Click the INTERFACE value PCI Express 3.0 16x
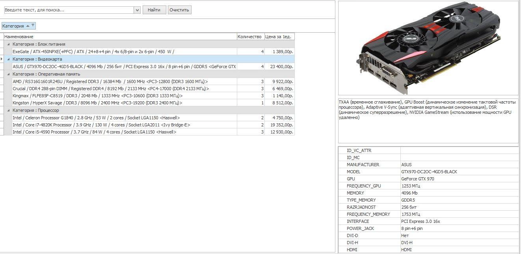 click(421, 221)
